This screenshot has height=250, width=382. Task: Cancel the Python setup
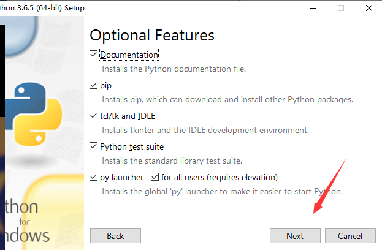pos(350,236)
